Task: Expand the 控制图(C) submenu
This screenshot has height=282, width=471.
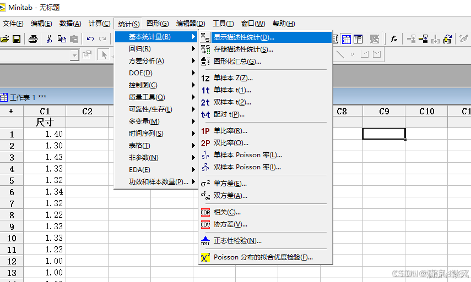Action: pos(156,85)
